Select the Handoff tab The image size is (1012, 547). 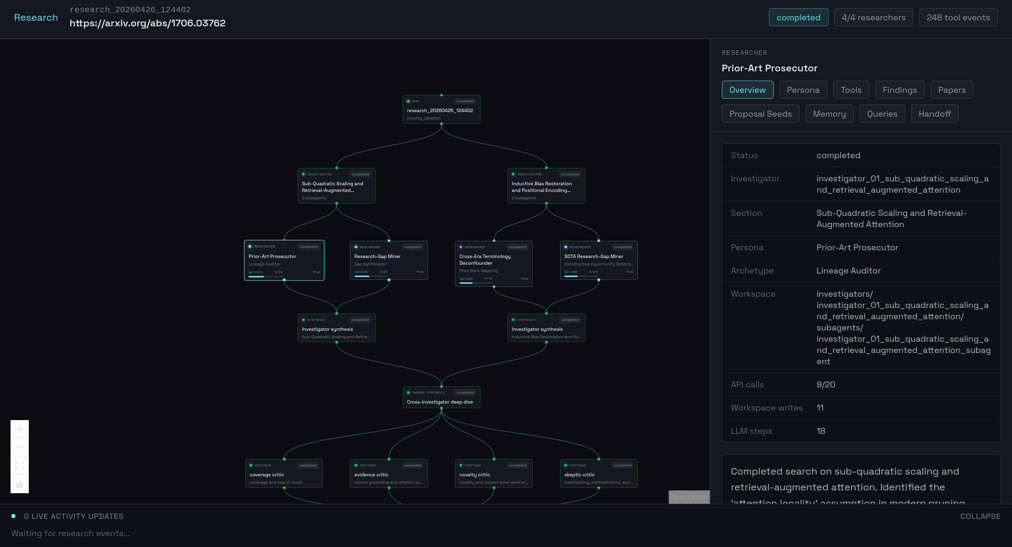point(934,114)
